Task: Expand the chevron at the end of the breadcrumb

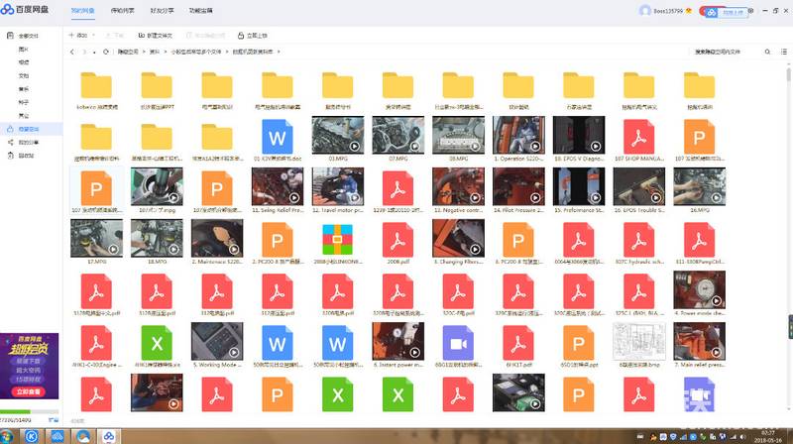Action: click(279, 52)
